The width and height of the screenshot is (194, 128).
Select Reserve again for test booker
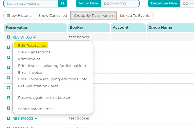click(x=44, y=98)
